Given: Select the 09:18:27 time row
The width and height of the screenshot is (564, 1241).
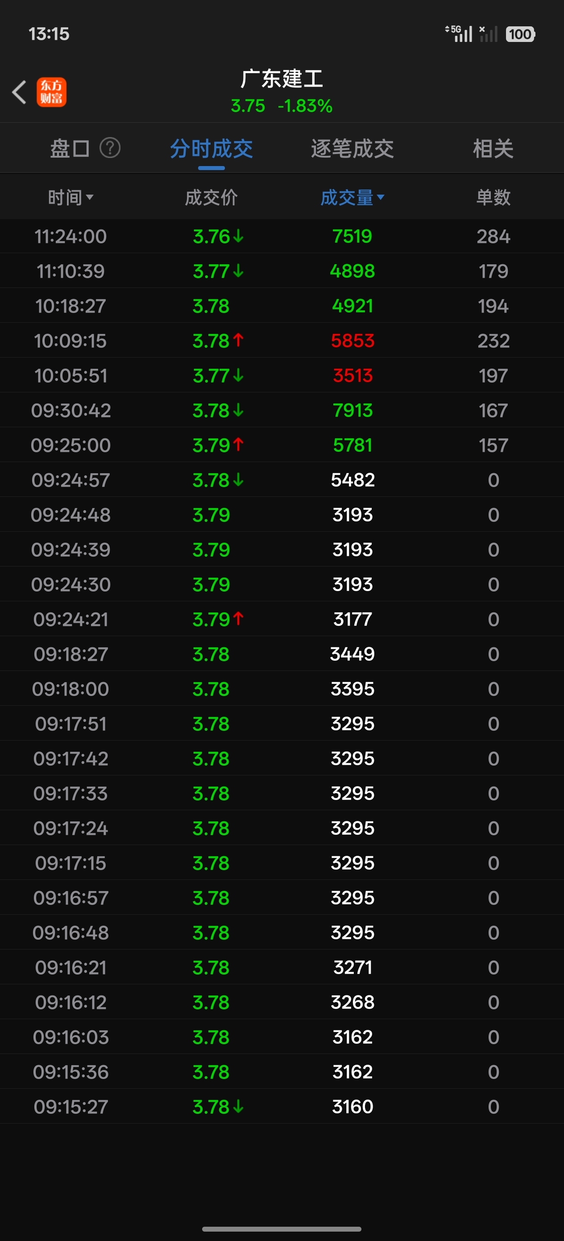Looking at the screenshot, I should coord(282,654).
